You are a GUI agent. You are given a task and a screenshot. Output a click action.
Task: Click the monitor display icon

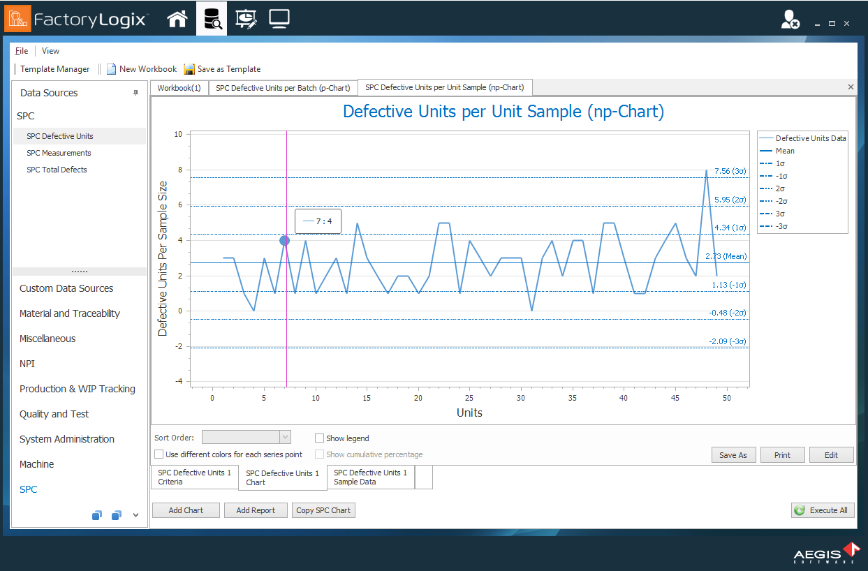point(279,19)
